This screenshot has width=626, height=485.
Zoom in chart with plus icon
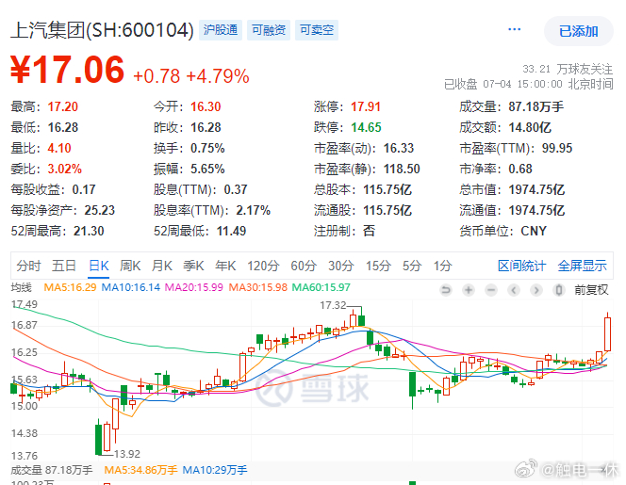[469, 290]
